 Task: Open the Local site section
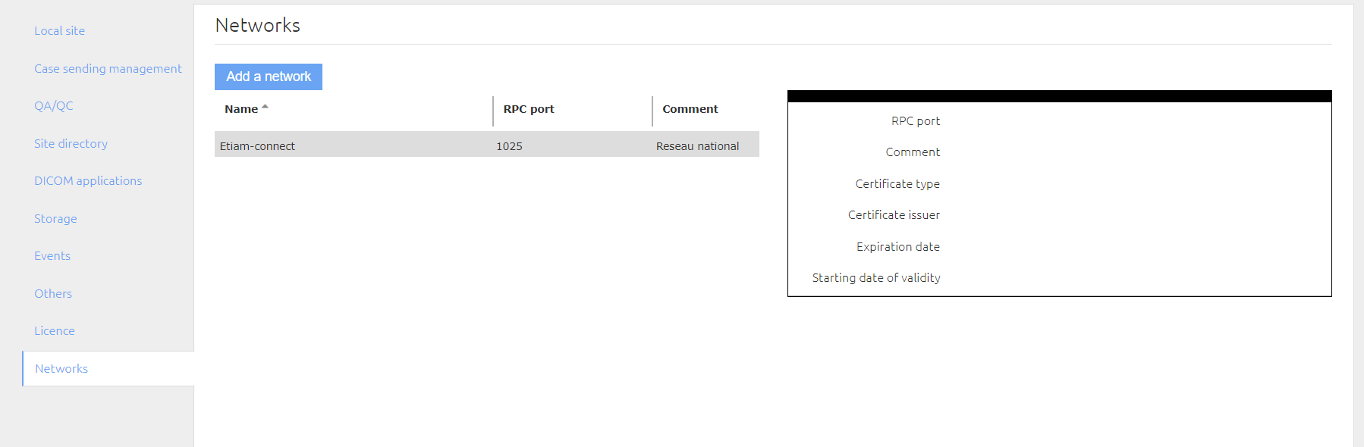(x=59, y=31)
